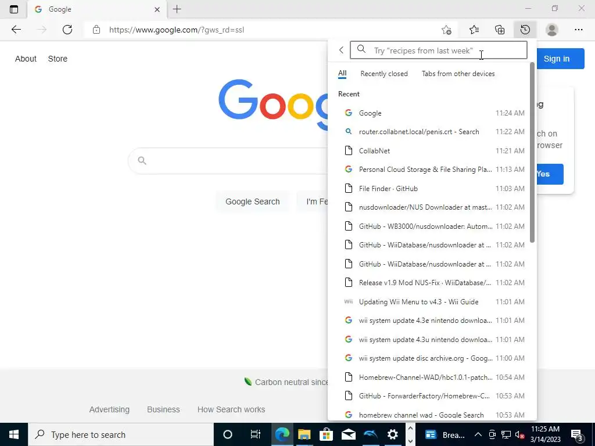The height and width of the screenshot is (446, 595).
Task: Click the taskbar Type here to search box
Action: [x=121, y=434]
